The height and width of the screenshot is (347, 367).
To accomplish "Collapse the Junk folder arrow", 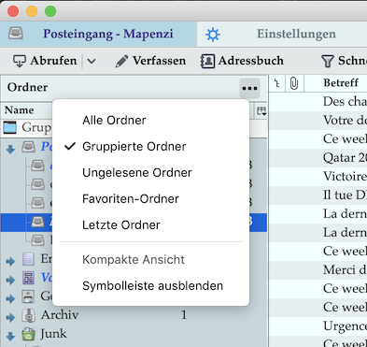I will [10, 336].
